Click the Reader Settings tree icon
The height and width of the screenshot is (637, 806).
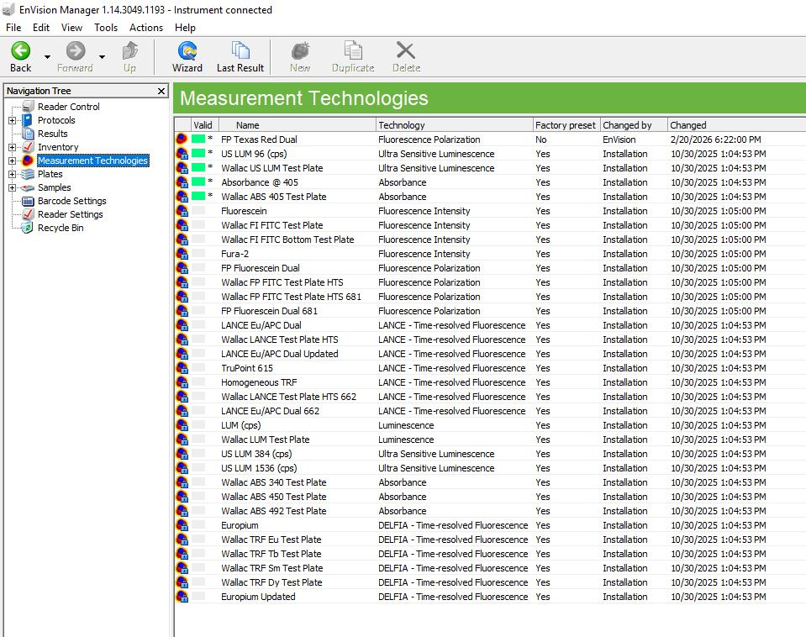click(x=28, y=214)
